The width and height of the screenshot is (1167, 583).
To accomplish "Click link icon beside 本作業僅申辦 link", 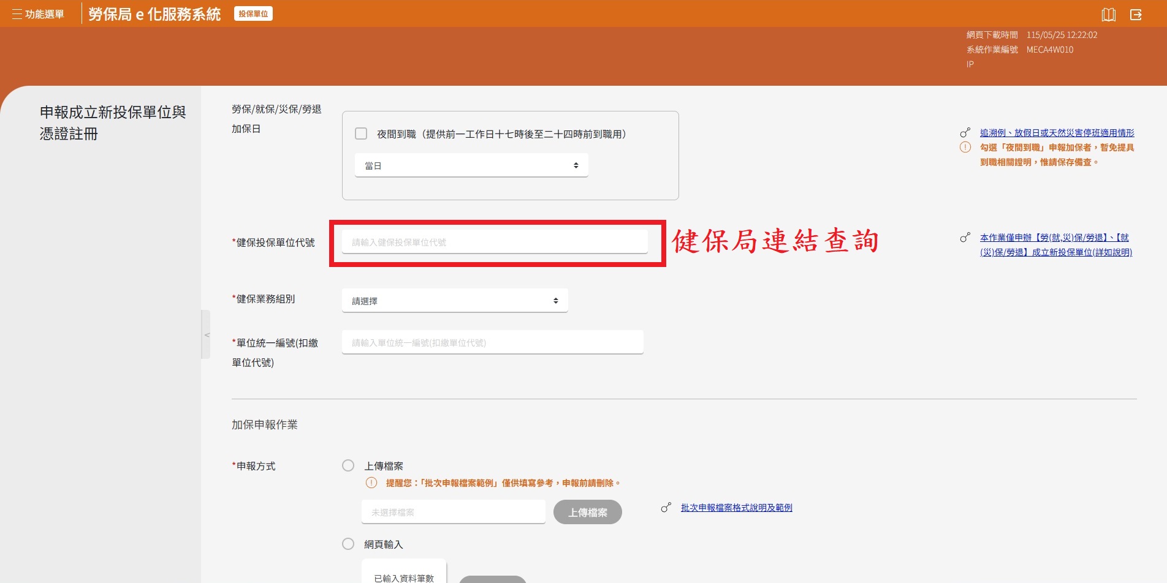I will pyautogui.click(x=965, y=237).
